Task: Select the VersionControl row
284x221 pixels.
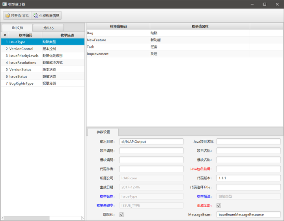Action: (43, 49)
